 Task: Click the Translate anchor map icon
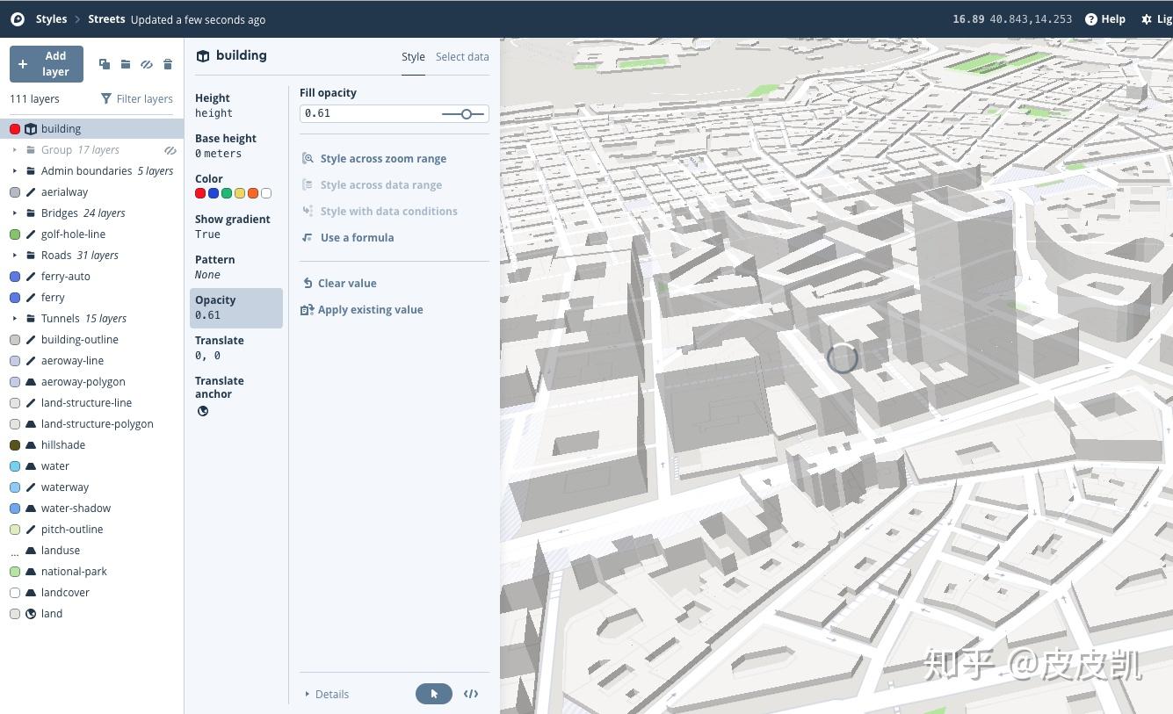(203, 410)
